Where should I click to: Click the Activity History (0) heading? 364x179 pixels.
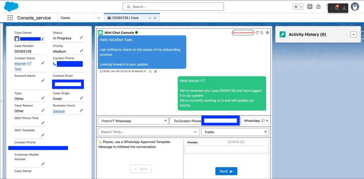point(307,34)
